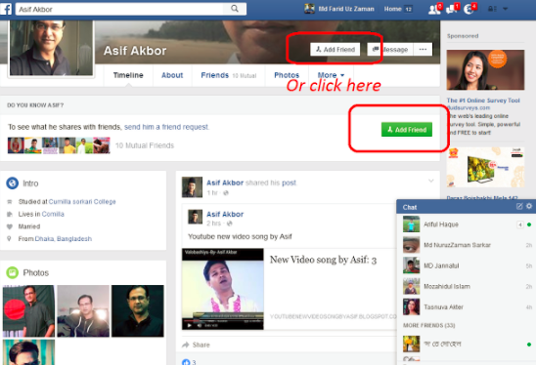Viewport: 536px width, 365px height.
Task: Open sponsored ad image with smiling woman
Action: (x=485, y=70)
